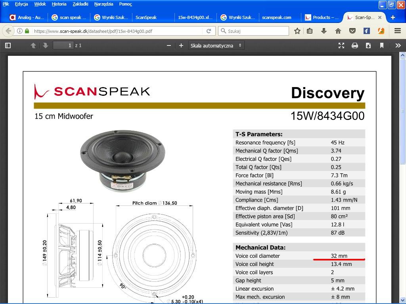406x304 pixels.
Task: Click the Pitch diam 136,50 dimension label
Action: pyautogui.click(x=155, y=203)
